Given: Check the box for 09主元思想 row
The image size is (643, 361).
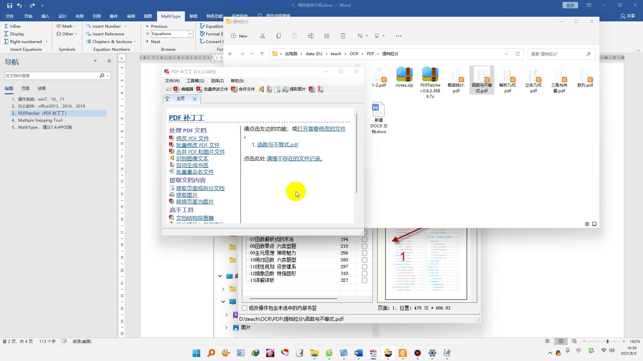Looking at the screenshot, I should tap(364, 253).
